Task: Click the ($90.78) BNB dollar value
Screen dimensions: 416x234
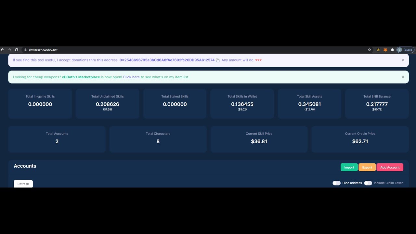Action: click(x=377, y=110)
